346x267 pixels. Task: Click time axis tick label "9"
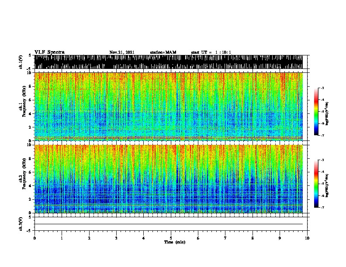pos(280,238)
